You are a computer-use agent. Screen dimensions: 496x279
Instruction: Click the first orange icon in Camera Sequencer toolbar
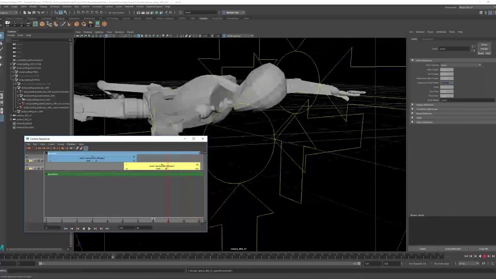[29, 148]
